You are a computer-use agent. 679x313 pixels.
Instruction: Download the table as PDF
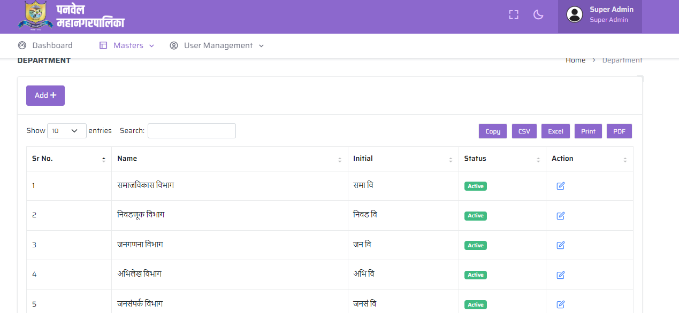(619, 131)
